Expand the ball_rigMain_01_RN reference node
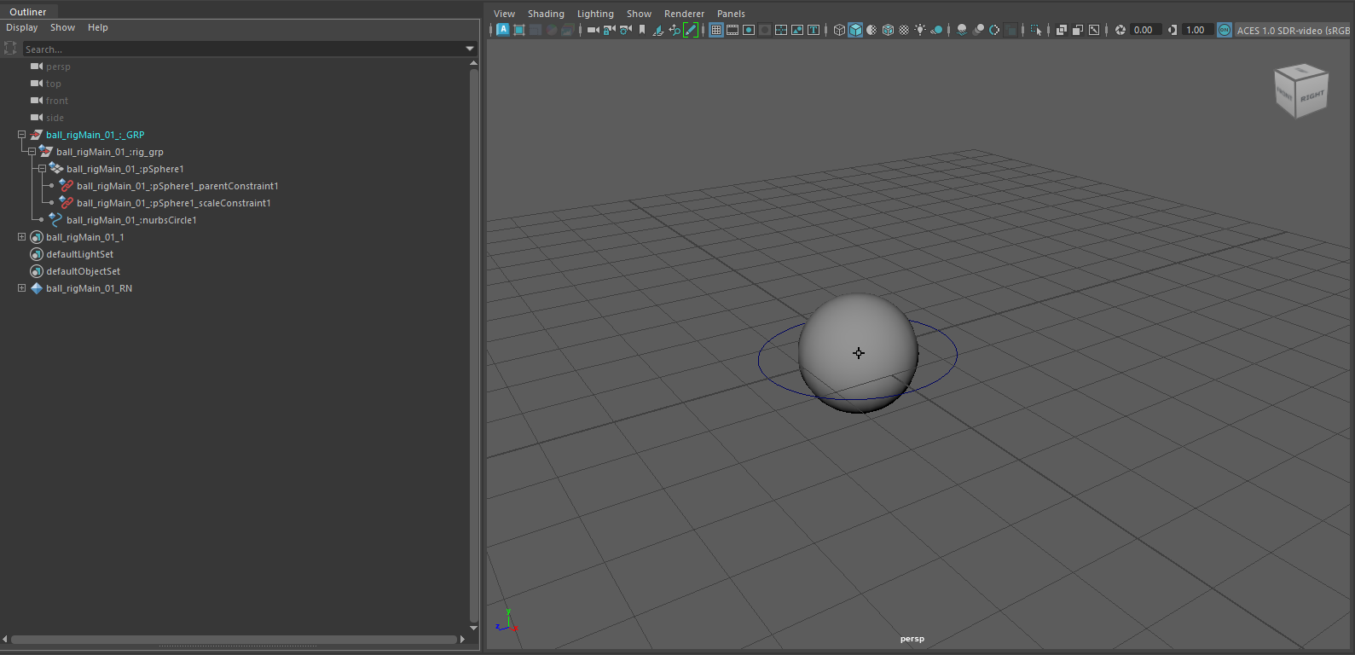Image resolution: width=1355 pixels, height=655 pixels. click(x=21, y=288)
